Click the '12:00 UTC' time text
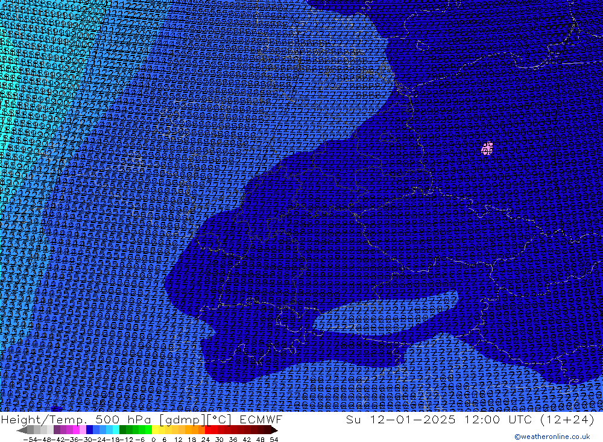The width and height of the screenshot is (603, 442). click(499, 419)
